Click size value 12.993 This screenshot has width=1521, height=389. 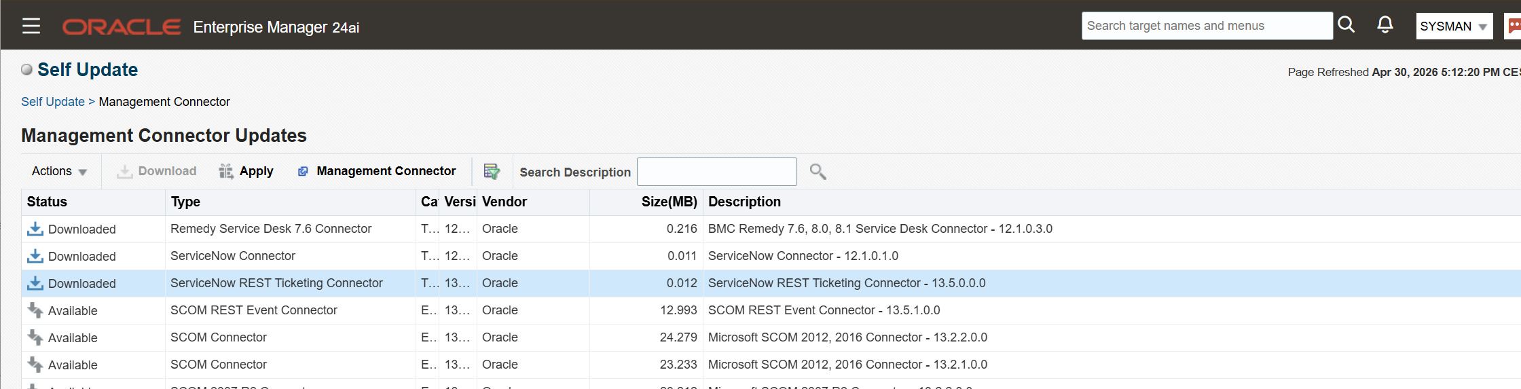pos(678,310)
